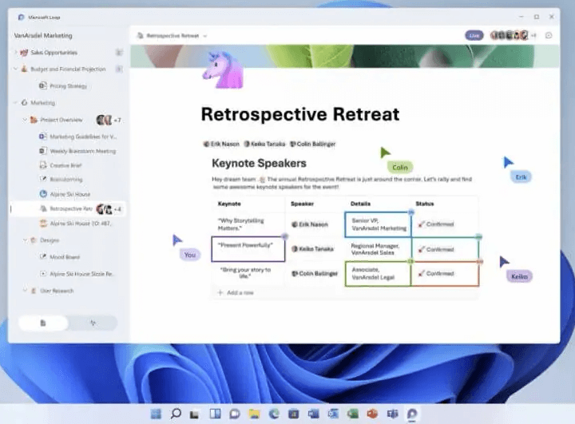Collapse the Designs tree node
The width and height of the screenshot is (575, 424).
point(25,240)
